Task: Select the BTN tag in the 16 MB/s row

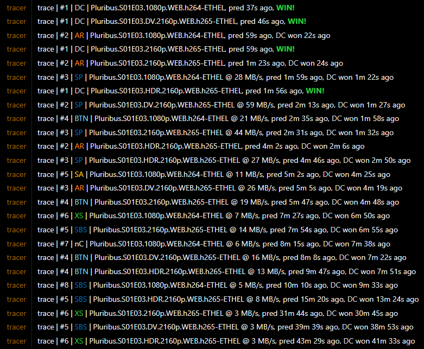Action: click(81, 257)
